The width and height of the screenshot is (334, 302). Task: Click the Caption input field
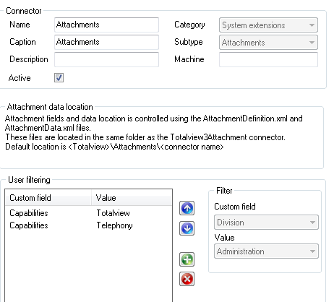pos(106,42)
